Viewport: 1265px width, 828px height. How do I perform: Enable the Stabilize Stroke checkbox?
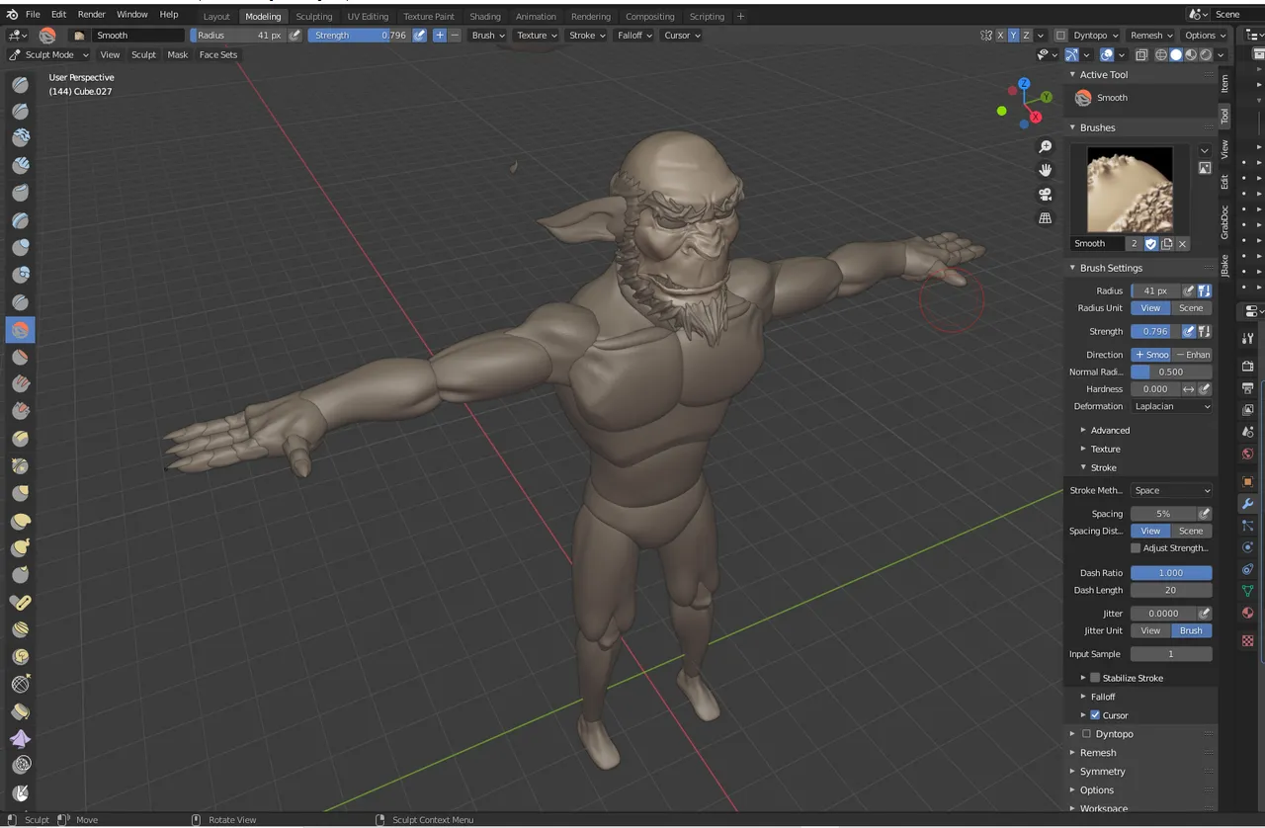(1095, 678)
